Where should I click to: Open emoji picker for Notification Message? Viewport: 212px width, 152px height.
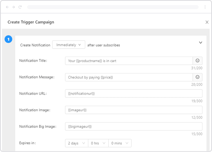pyautogui.click(x=197, y=77)
